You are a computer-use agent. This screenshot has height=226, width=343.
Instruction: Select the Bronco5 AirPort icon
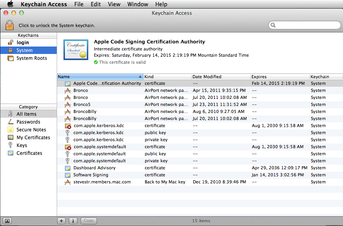(68, 104)
